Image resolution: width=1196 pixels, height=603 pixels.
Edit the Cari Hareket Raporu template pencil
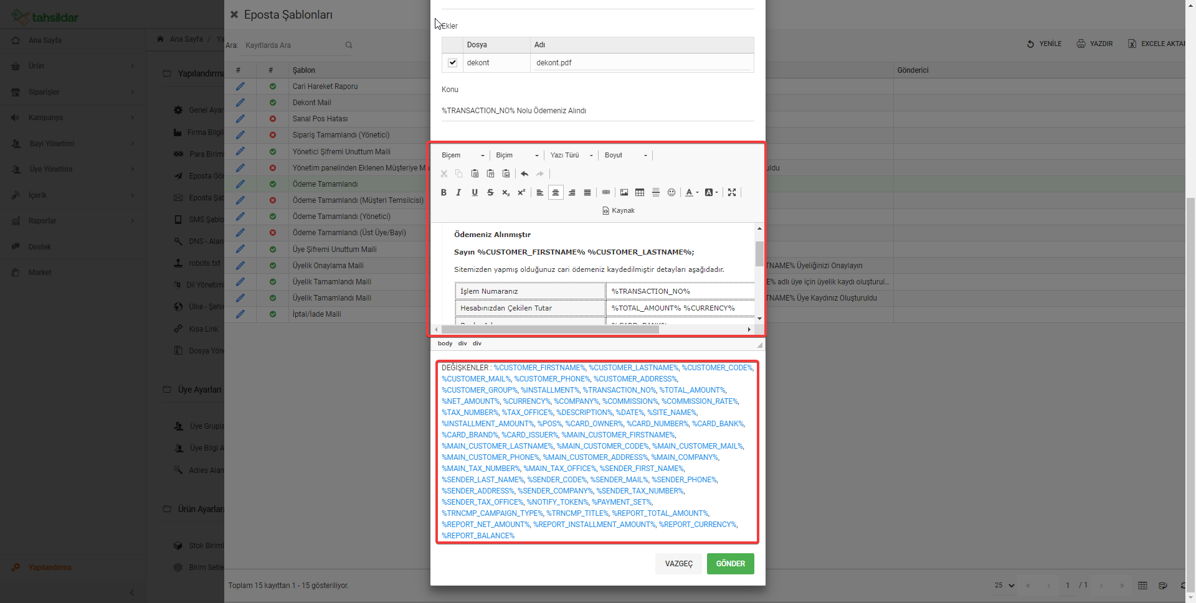pyautogui.click(x=240, y=86)
